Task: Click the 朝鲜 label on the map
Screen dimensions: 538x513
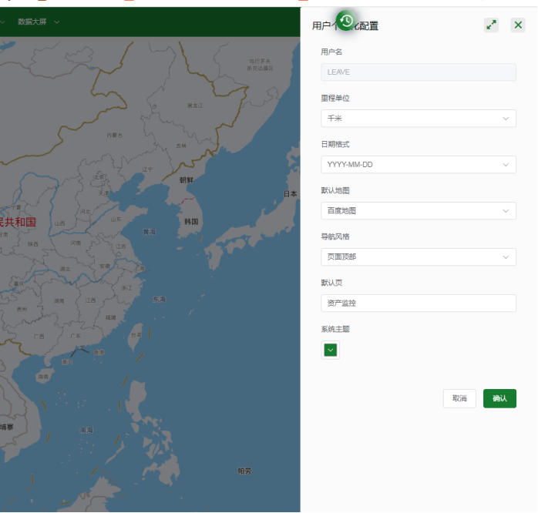Action: click(187, 180)
